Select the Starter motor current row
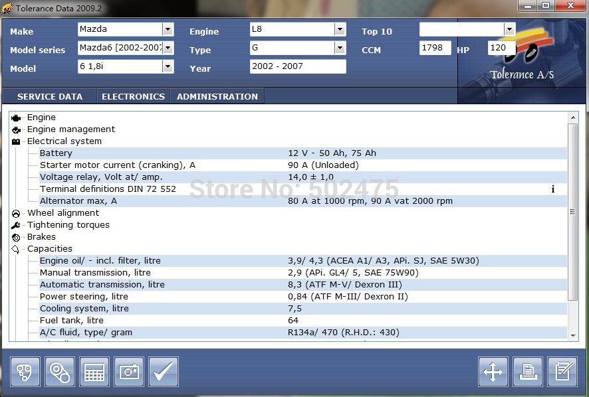The width and height of the screenshot is (589, 397). 303,165
